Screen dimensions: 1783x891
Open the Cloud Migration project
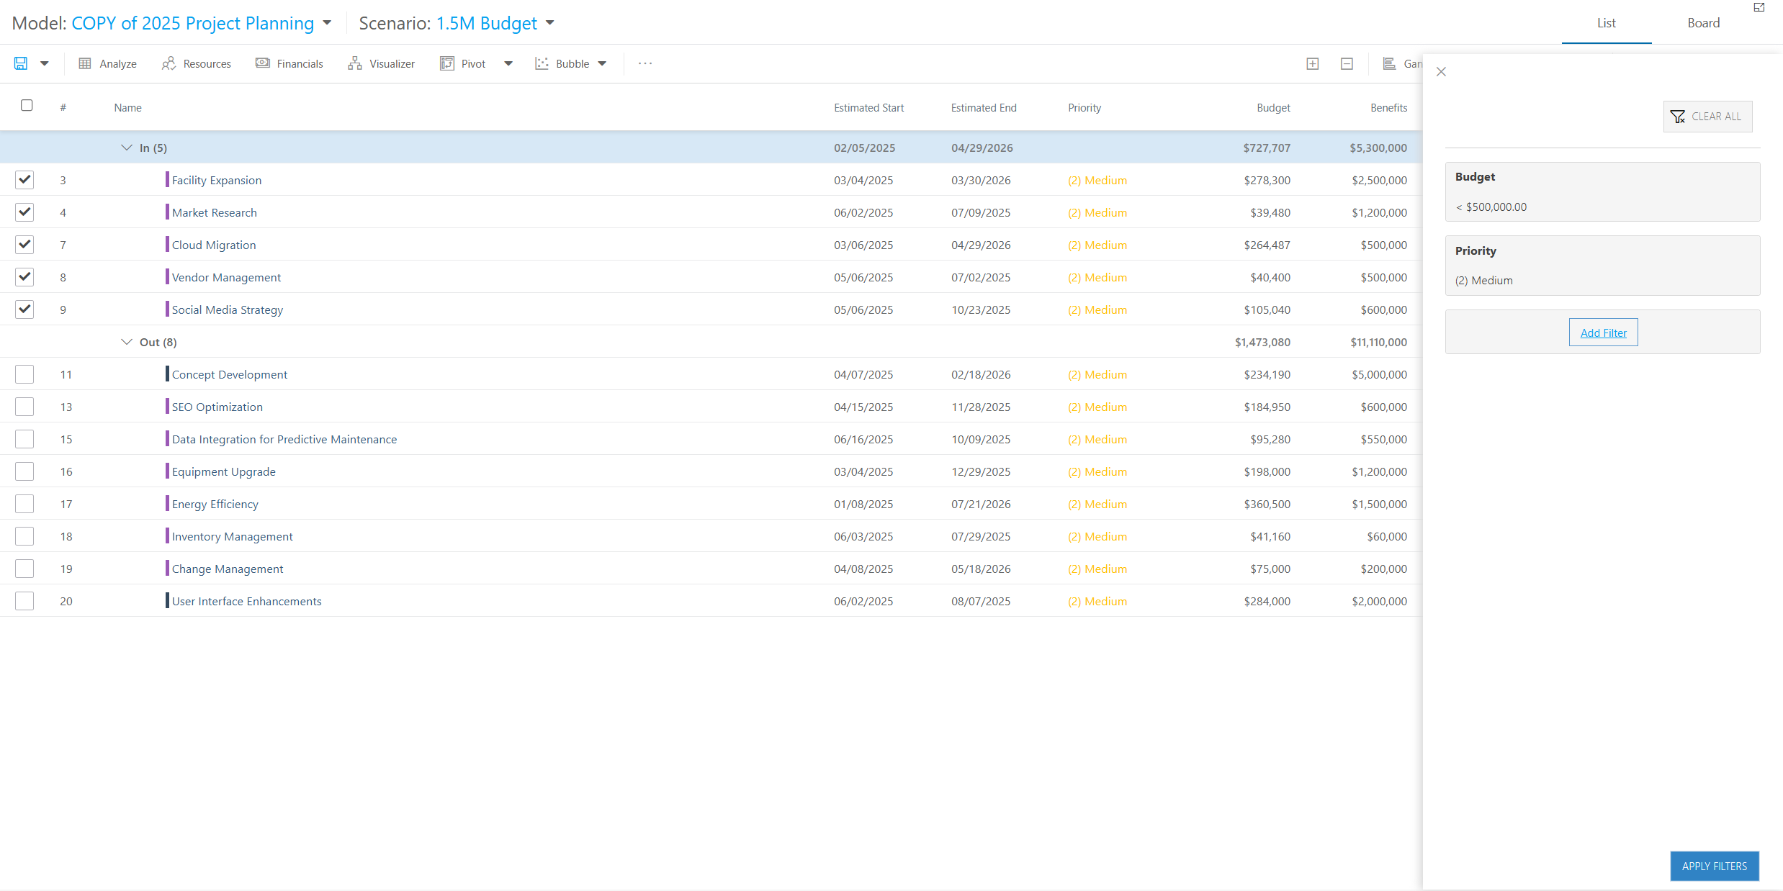(x=213, y=245)
